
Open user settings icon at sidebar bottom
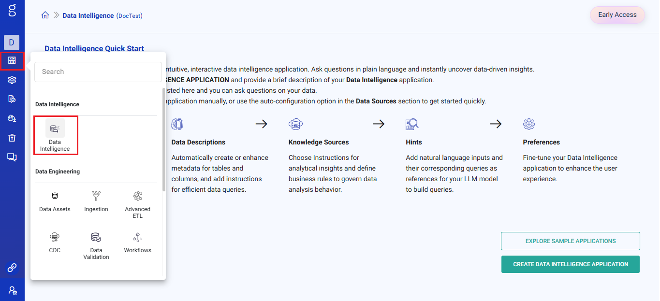click(12, 290)
